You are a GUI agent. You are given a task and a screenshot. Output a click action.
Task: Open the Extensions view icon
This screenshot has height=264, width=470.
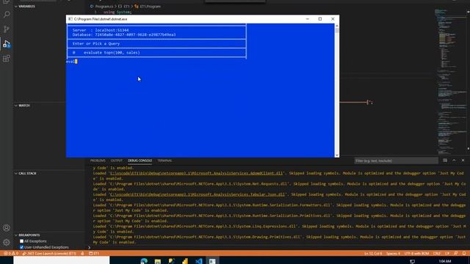7,59
